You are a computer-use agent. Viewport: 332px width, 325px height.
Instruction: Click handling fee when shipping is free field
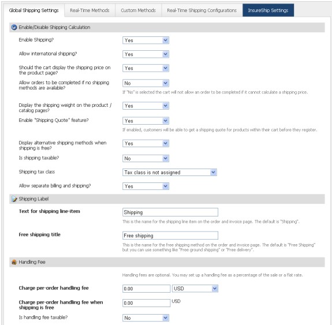(146, 303)
